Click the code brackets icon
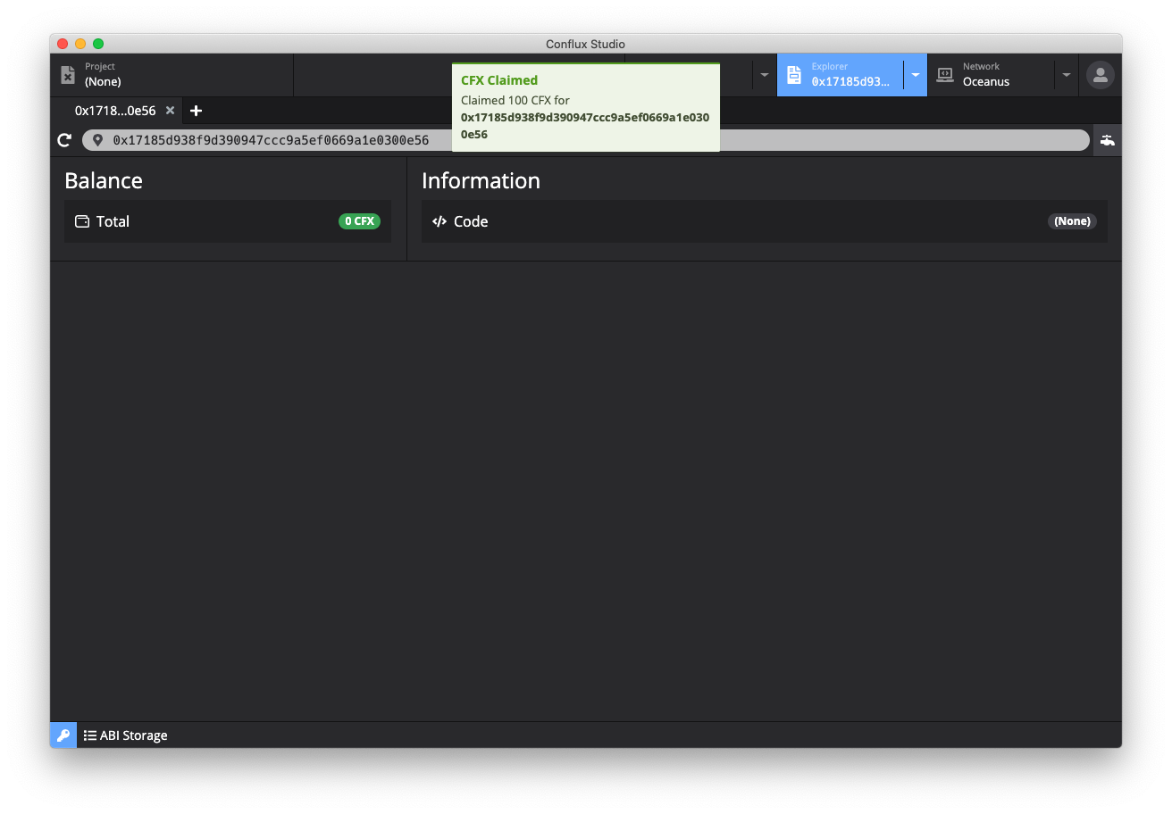The image size is (1172, 814). (x=439, y=221)
